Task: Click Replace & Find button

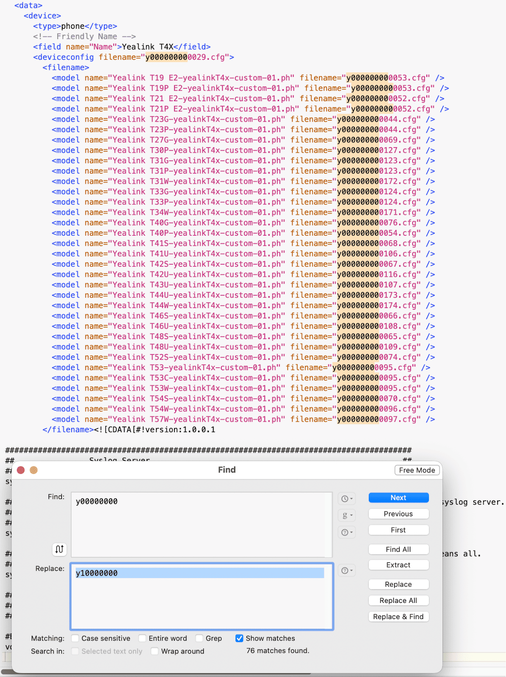Action: [398, 616]
